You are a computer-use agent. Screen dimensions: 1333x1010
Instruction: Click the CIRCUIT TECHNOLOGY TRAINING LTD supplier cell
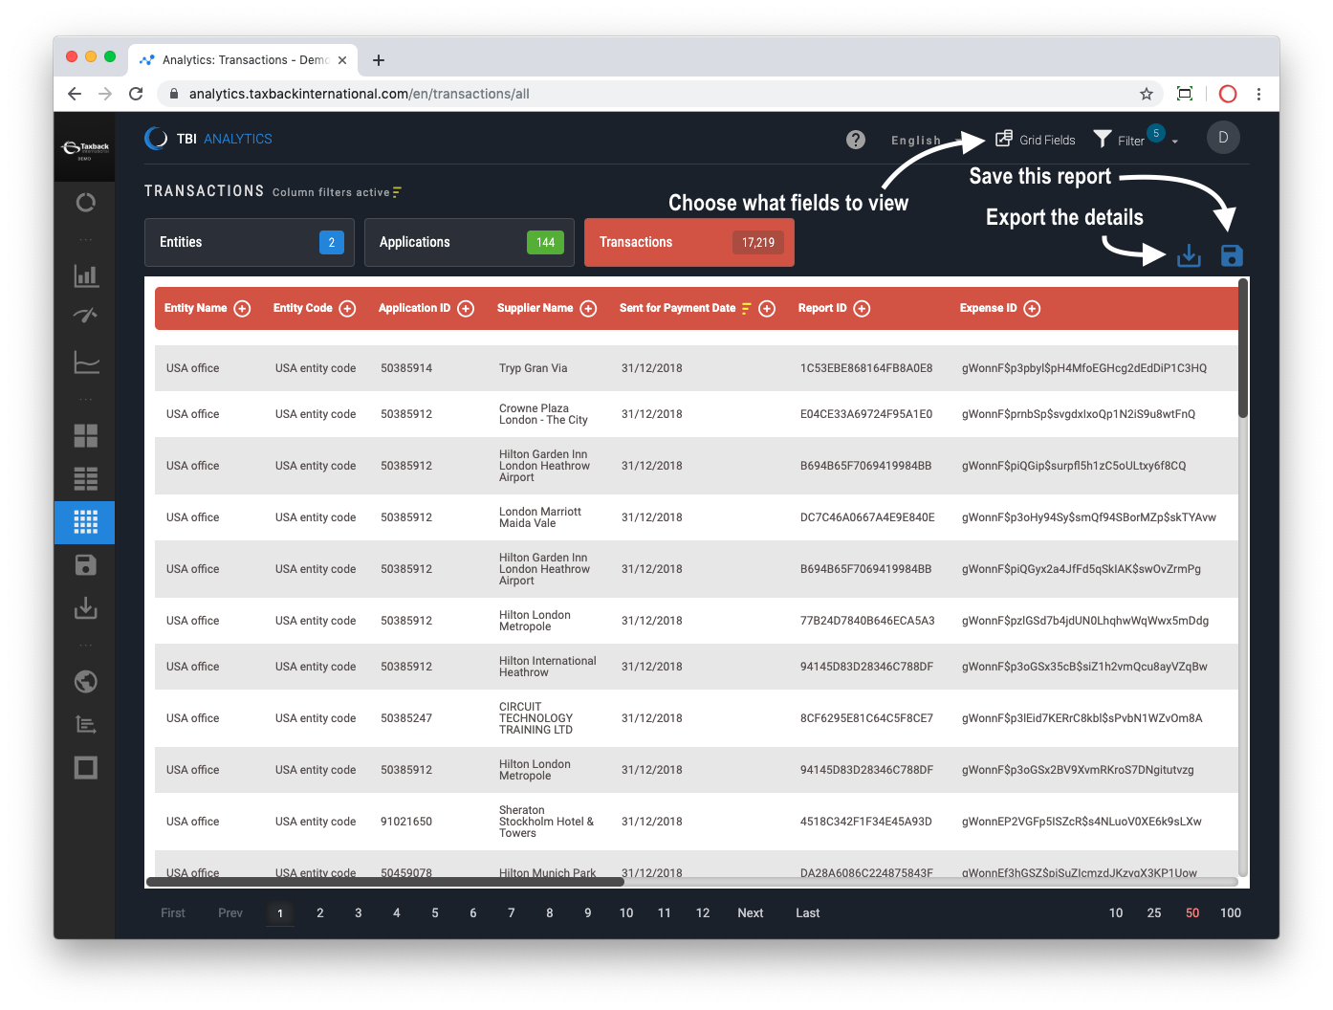(x=535, y=718)
